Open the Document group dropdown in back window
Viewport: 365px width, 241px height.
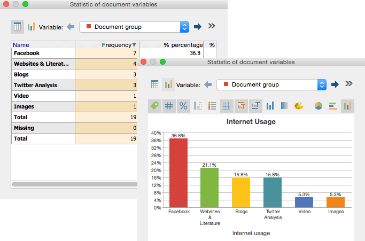[134, 27]
